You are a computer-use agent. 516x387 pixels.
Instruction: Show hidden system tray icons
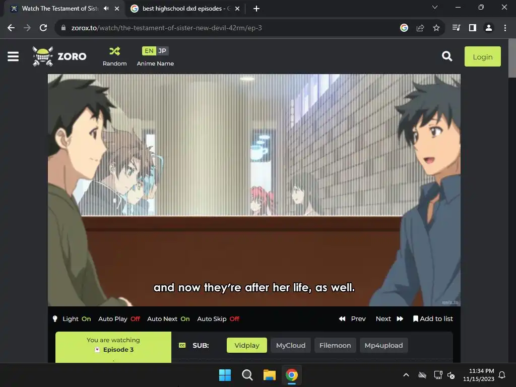406,375
